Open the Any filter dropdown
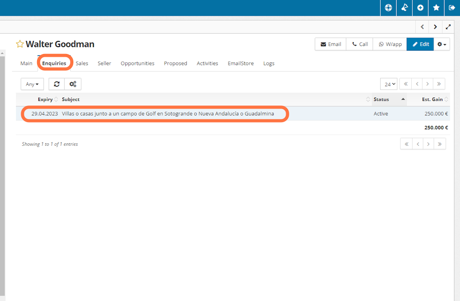The height and width of the screenshot is (301, 460). (32, 84)
